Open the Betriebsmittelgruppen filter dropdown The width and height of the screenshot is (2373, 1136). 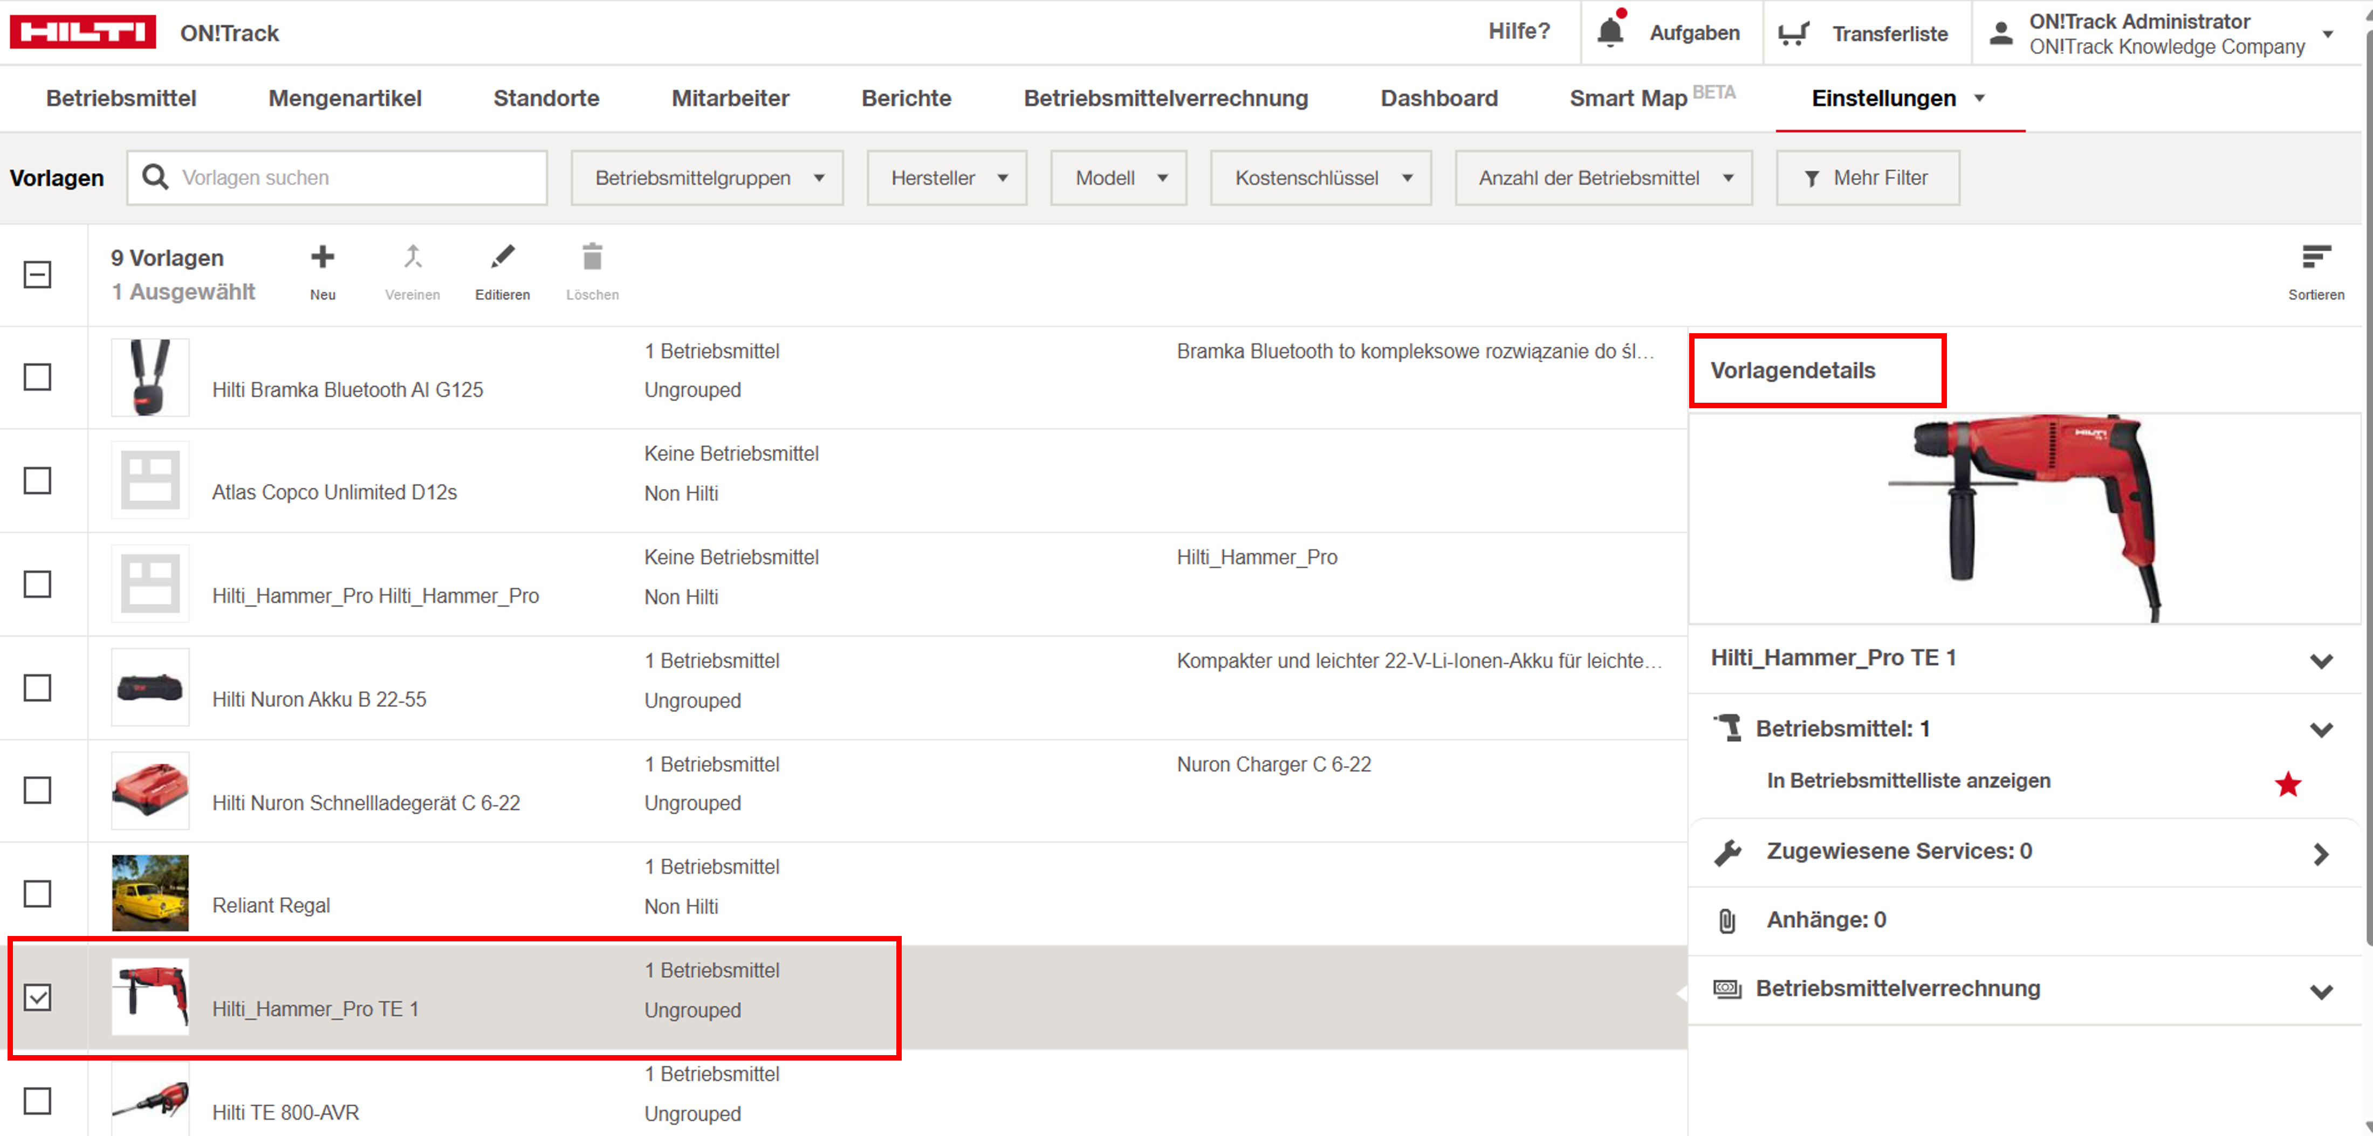coord(708,178)
